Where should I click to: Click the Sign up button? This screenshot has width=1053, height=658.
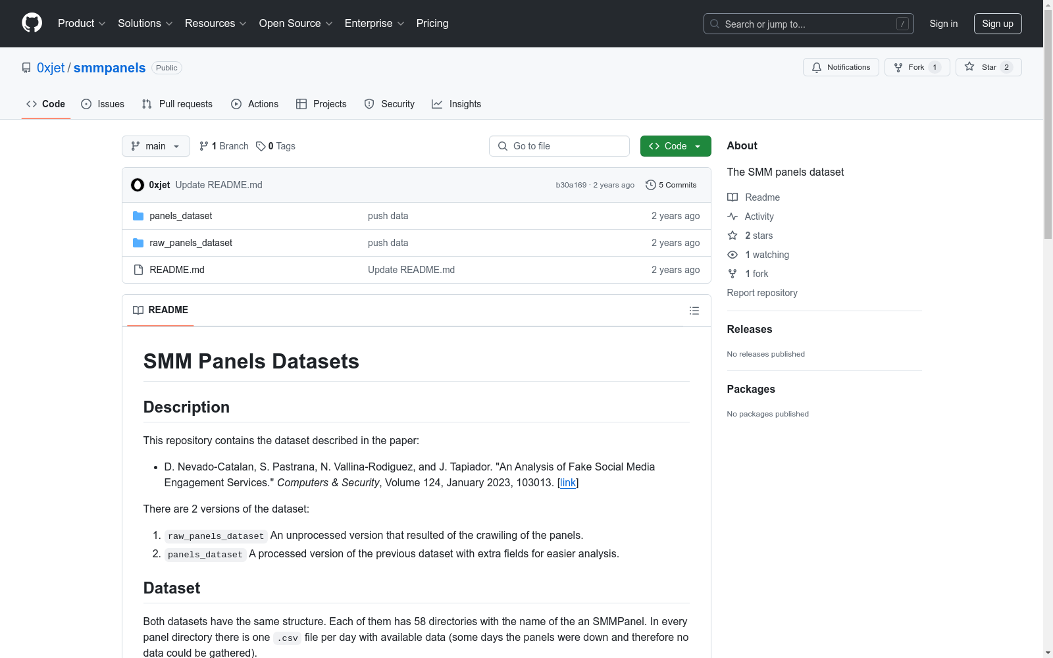coord(998,24)
